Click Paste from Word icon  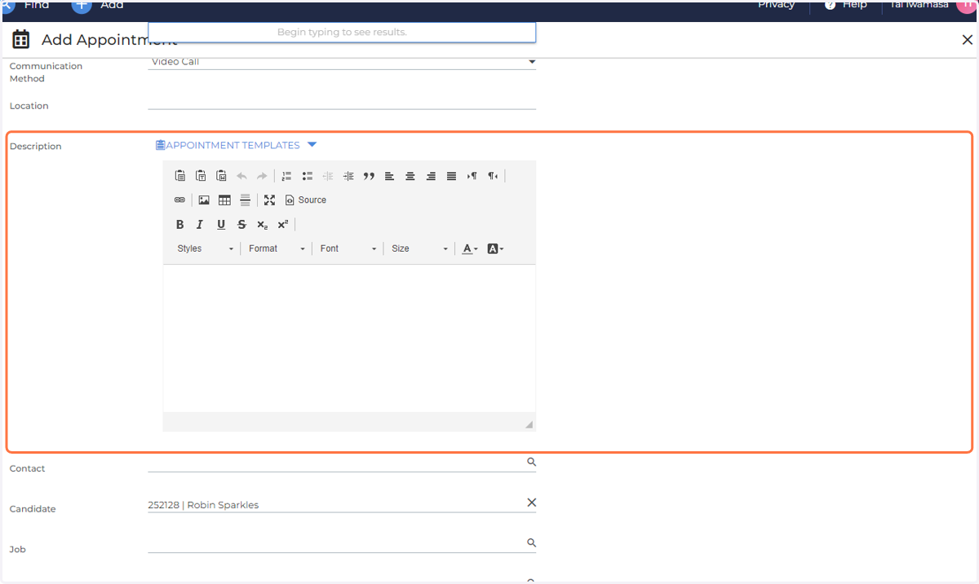pos(221,176)
